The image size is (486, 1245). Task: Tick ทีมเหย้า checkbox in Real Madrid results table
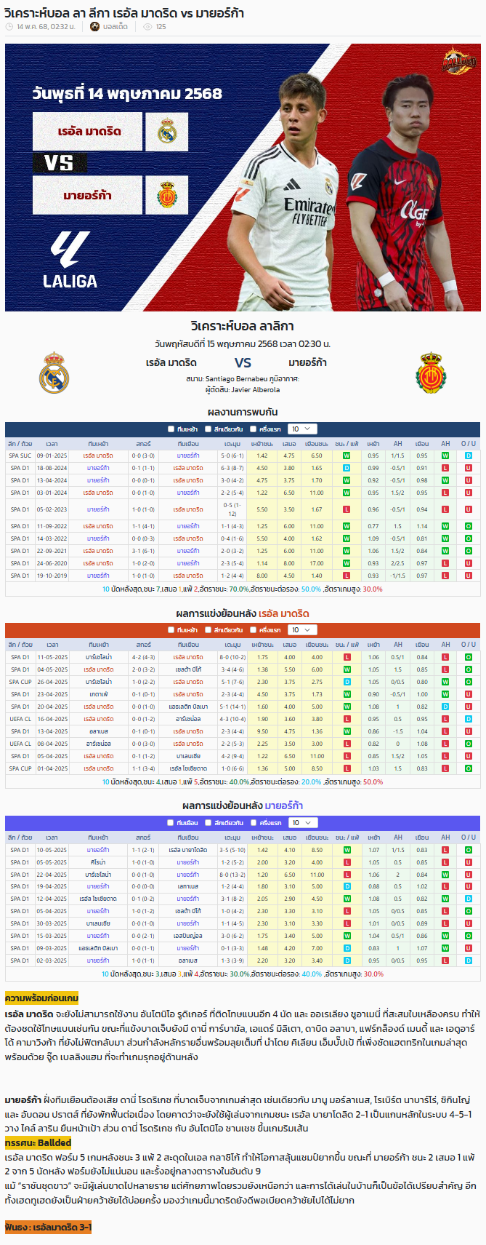pos(171,630)
